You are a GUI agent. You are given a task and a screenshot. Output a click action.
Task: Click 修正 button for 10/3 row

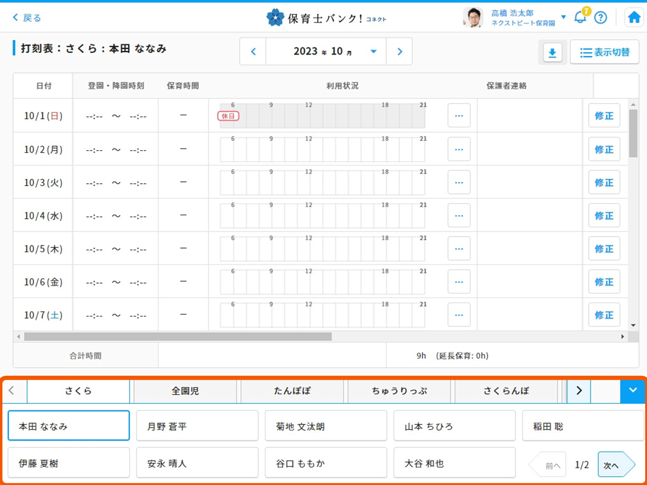603,182
